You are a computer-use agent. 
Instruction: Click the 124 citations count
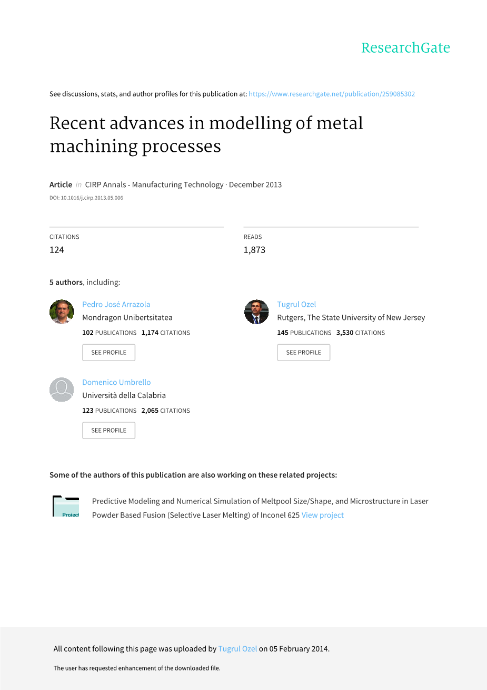[x=57, y=250]
